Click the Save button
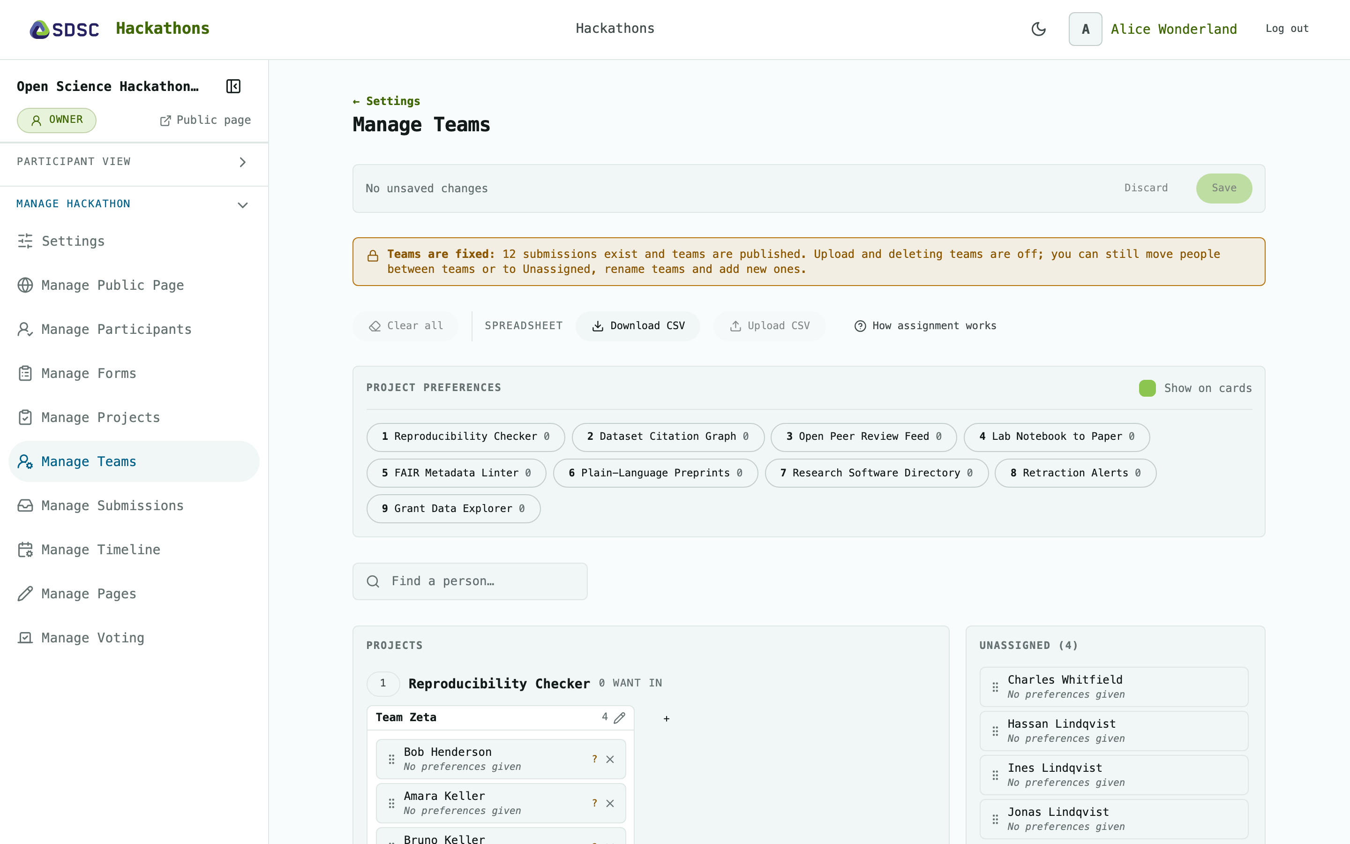Image resolution: width=1350 pixels, height=844 pixels. pyautogui.click(x=1223, y=188)
